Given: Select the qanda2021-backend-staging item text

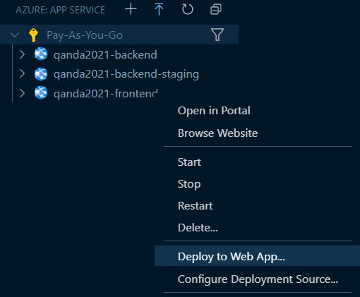Looking at the screenshot, I should point(126,74).
